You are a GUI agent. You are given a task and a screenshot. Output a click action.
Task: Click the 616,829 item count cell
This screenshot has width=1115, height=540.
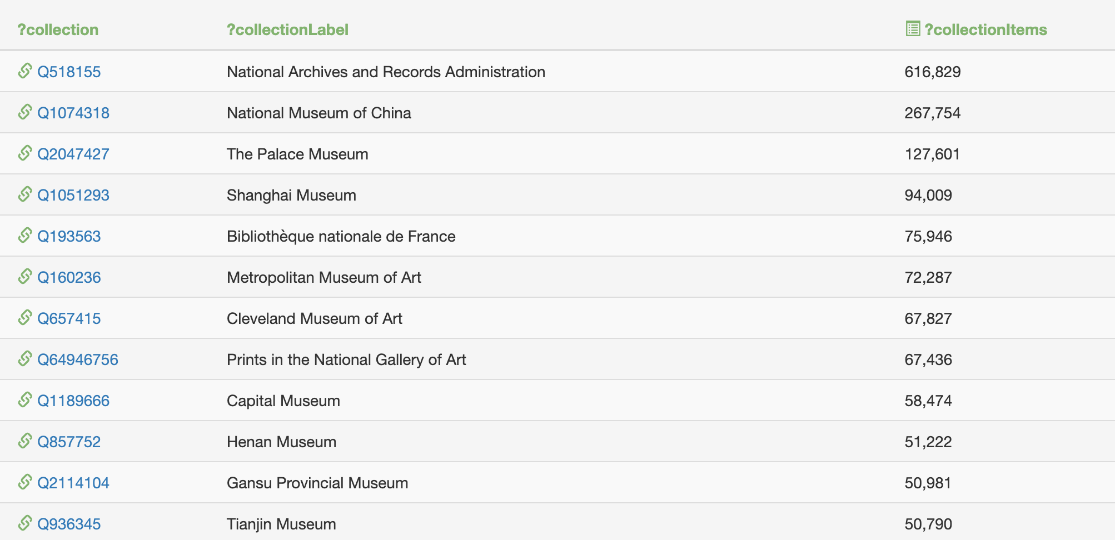point(933,72)
